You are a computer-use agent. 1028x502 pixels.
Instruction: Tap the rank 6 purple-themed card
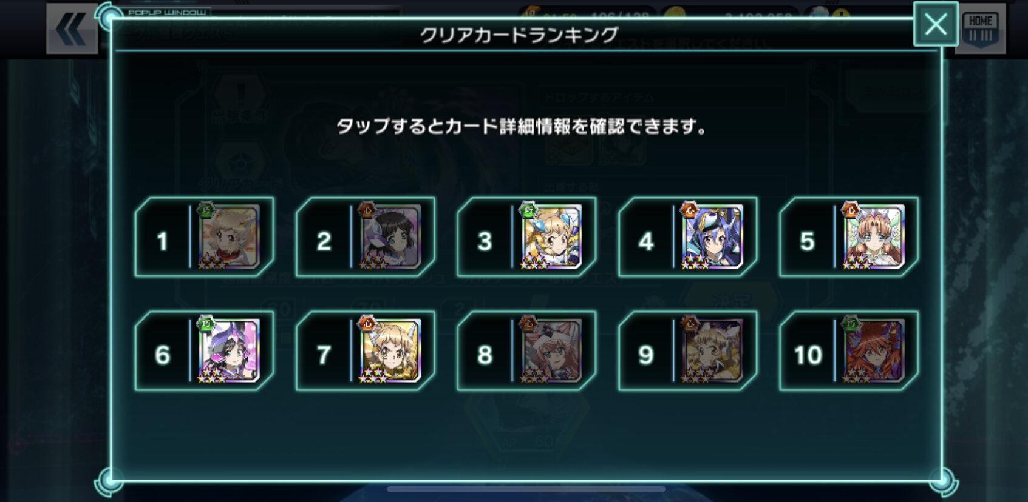(230, 350)
